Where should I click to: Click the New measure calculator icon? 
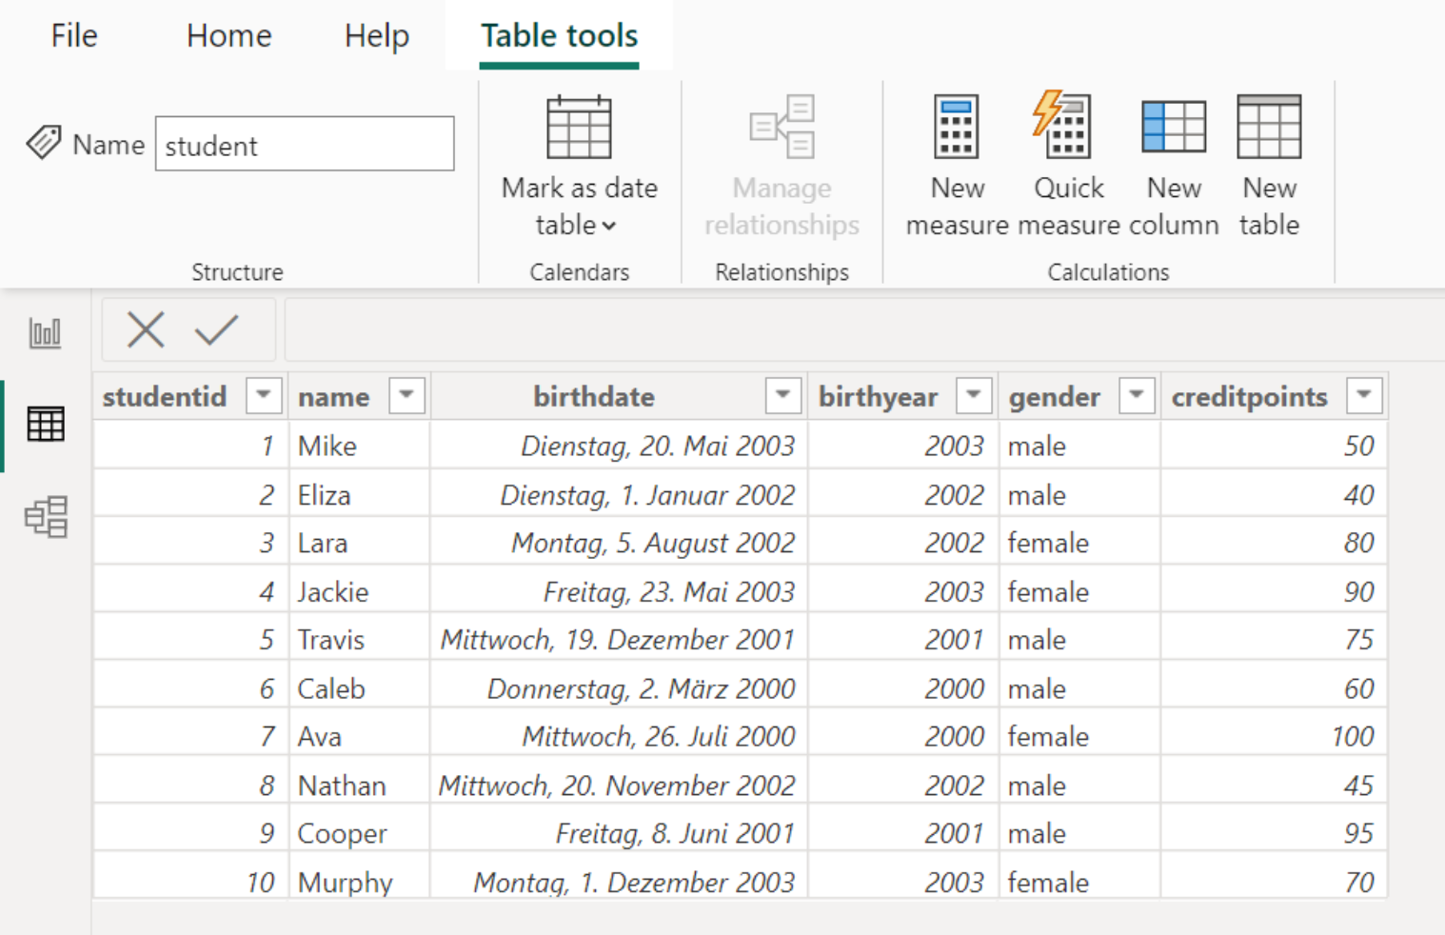coord(956,127)
